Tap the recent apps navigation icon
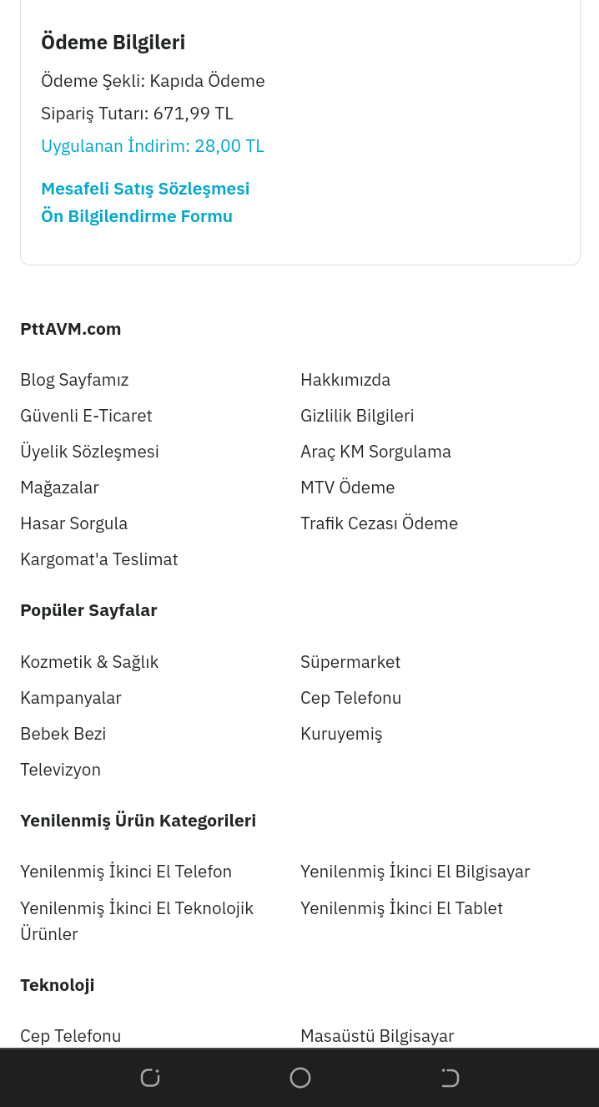The width and height of the screenshot is (599, 1107). point(150,1078)
